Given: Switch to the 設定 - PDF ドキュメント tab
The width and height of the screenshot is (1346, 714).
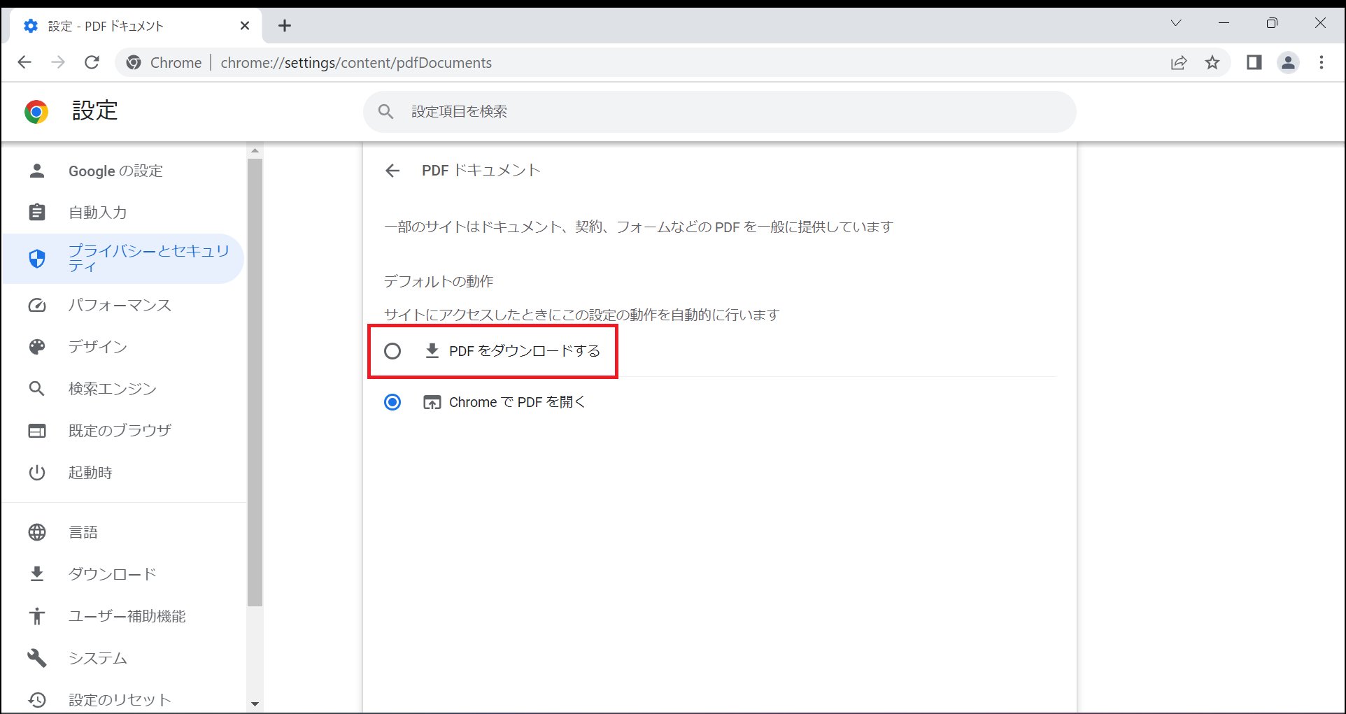Looking at the screenshot, I should coord(112,25).
